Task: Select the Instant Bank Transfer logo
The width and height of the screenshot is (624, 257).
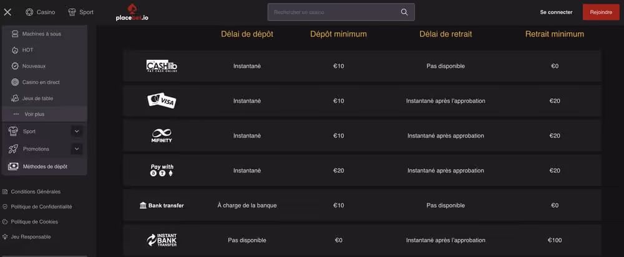Action: pos(162,240)
